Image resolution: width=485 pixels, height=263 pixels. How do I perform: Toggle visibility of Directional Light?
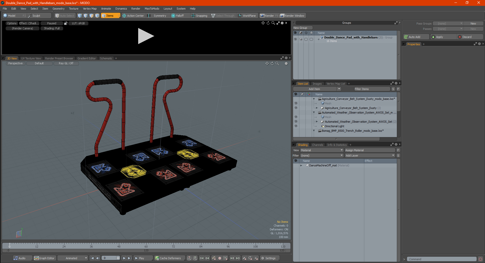(x=296, y=126)
